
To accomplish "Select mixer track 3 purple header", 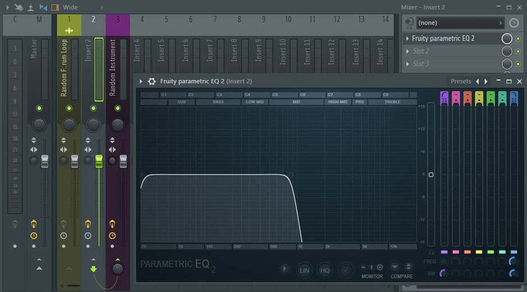I will click(x=118, y=25).
